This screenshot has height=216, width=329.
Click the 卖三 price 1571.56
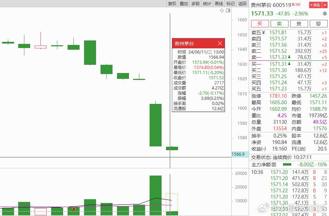(x=278, y=45)
